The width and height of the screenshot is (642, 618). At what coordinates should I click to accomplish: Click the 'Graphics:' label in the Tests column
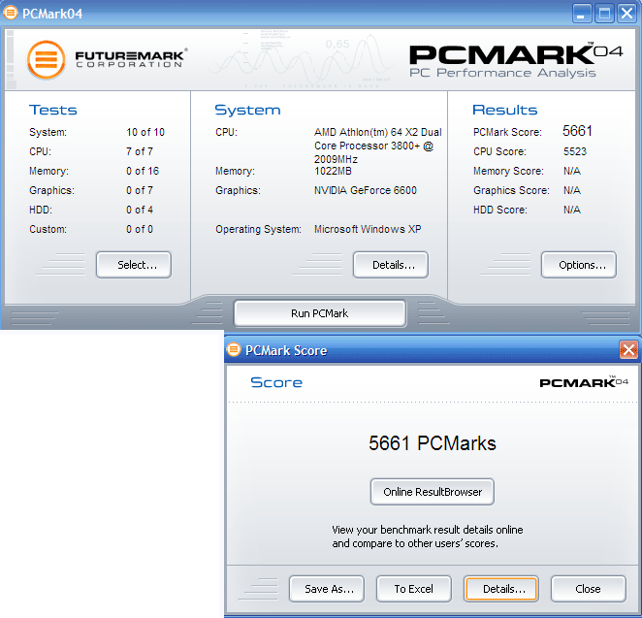tap(51, 190)
